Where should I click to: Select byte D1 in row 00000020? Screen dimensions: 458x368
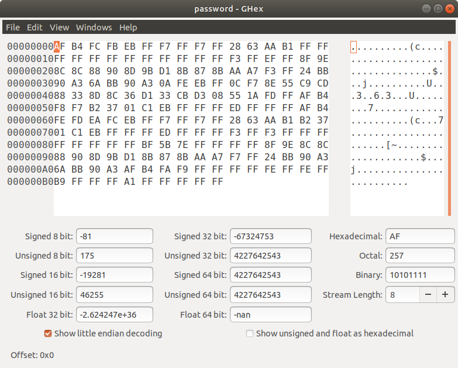(165, 71)
